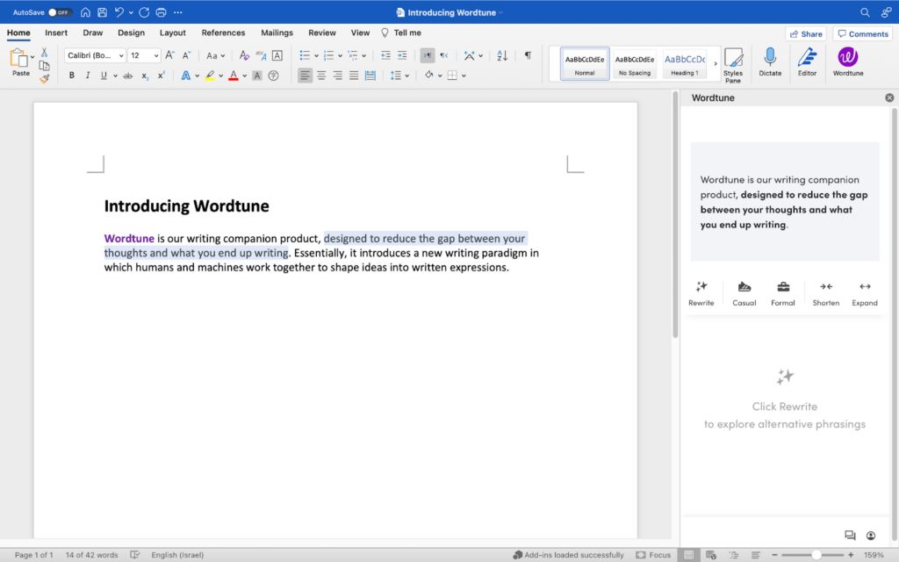Click the Increase Font Size icon
Viewport: 899px width, 562px height.
[x=169, y=55]
